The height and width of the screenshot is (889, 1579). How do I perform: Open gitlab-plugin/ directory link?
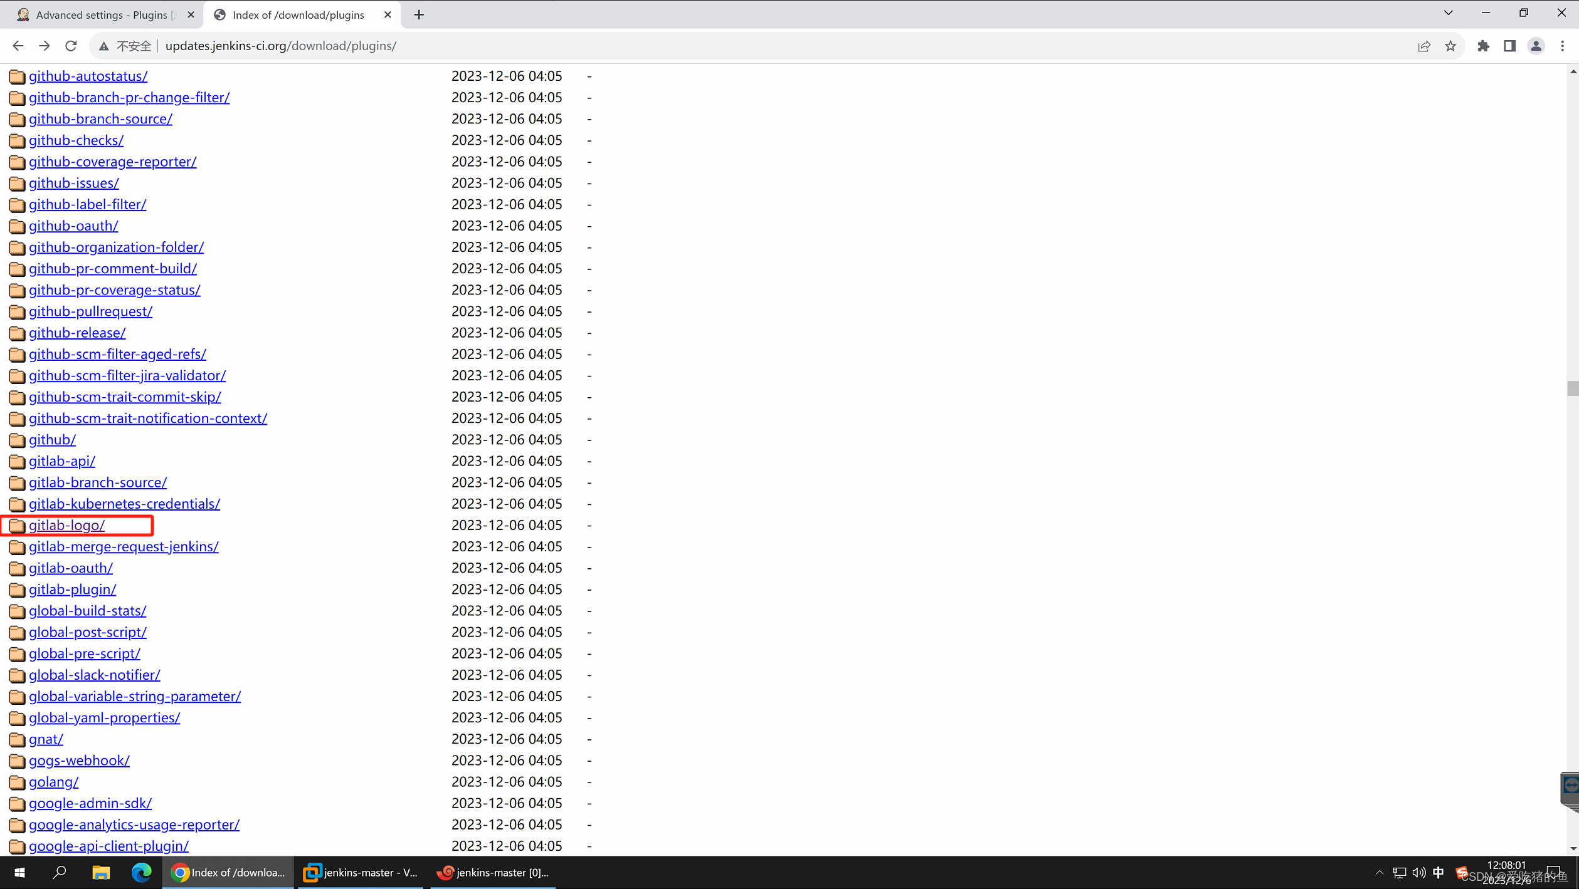coord(72,589)
